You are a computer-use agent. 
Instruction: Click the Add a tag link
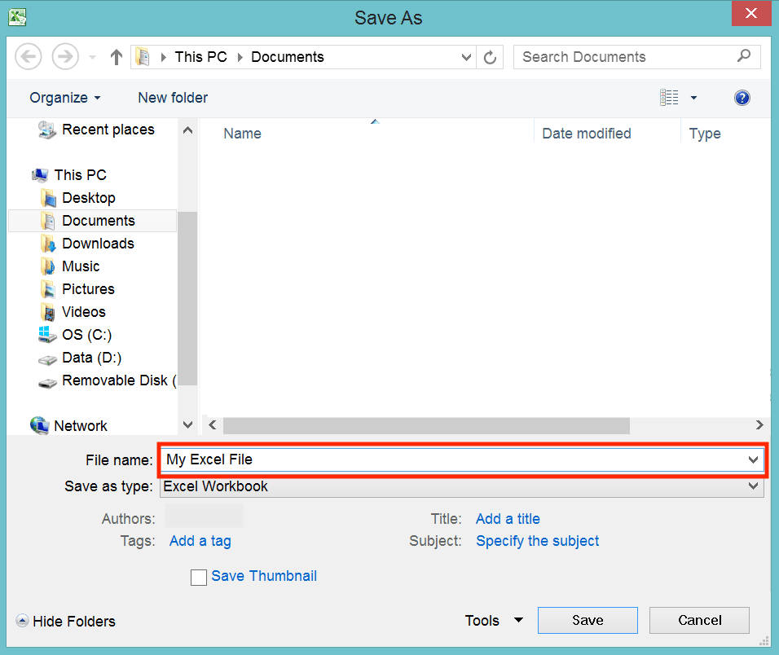coord(200,541)
